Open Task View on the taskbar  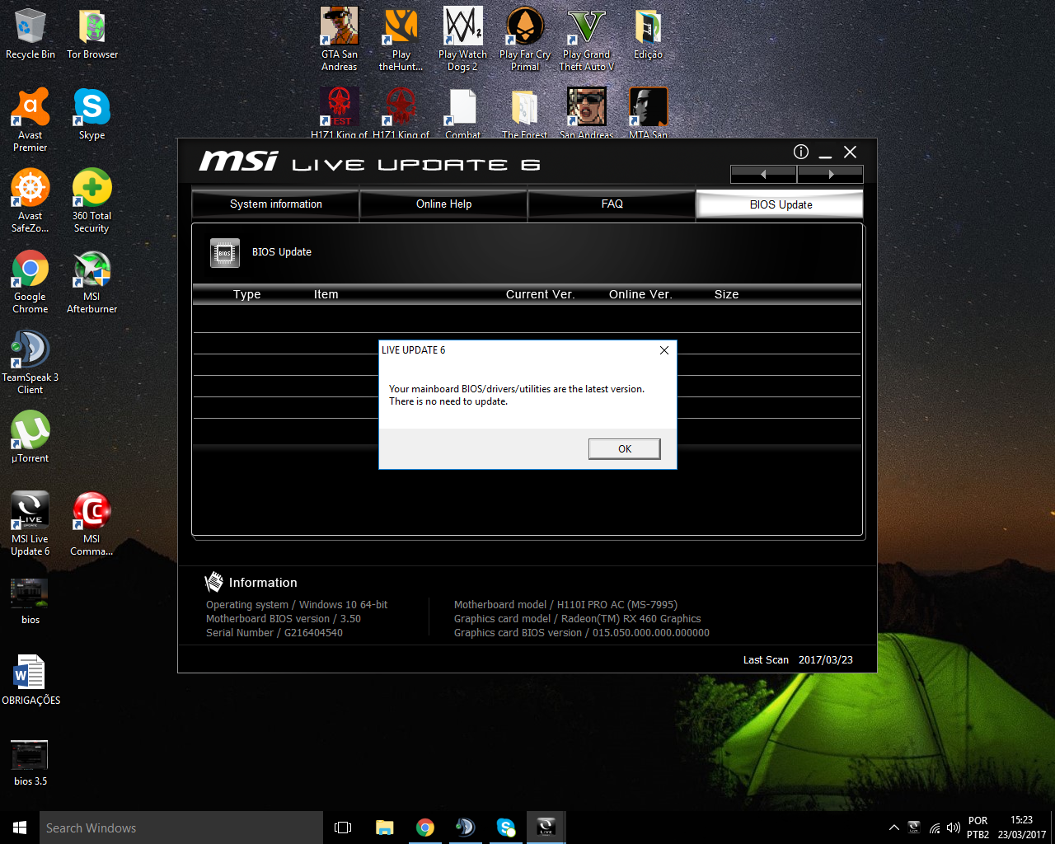coord(343,828)
